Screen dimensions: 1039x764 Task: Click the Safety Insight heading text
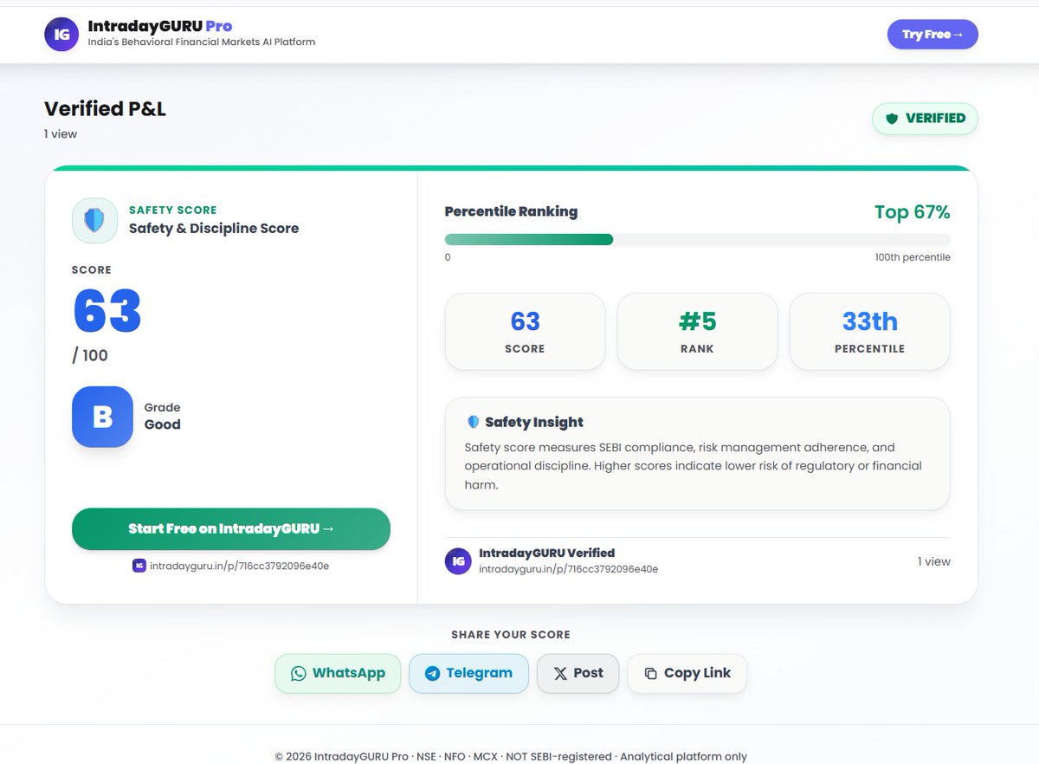click(534, 422)
